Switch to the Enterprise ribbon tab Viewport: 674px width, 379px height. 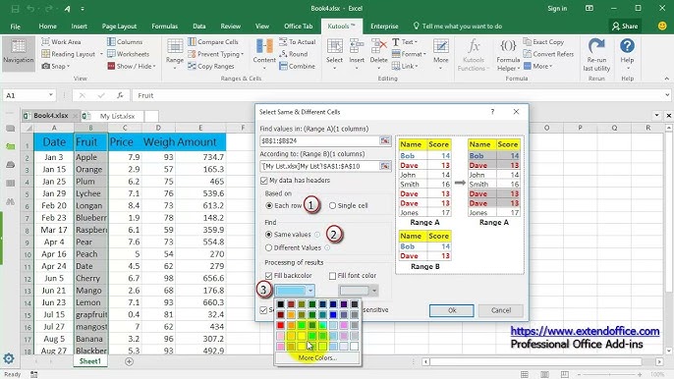coord(384,27)
